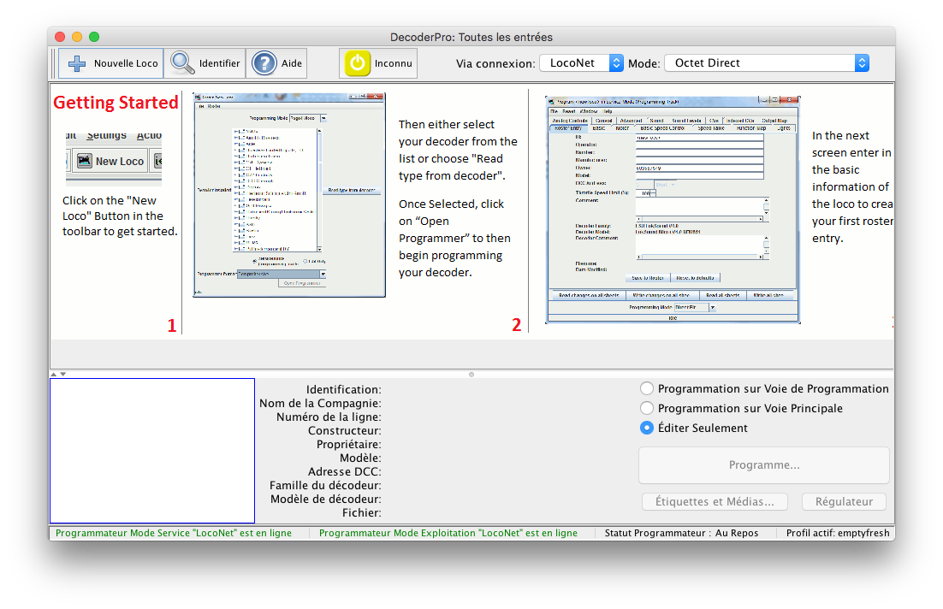Click the Régulateur button
The width and height of the screenshot is (943, 609).
click(844, 502)
